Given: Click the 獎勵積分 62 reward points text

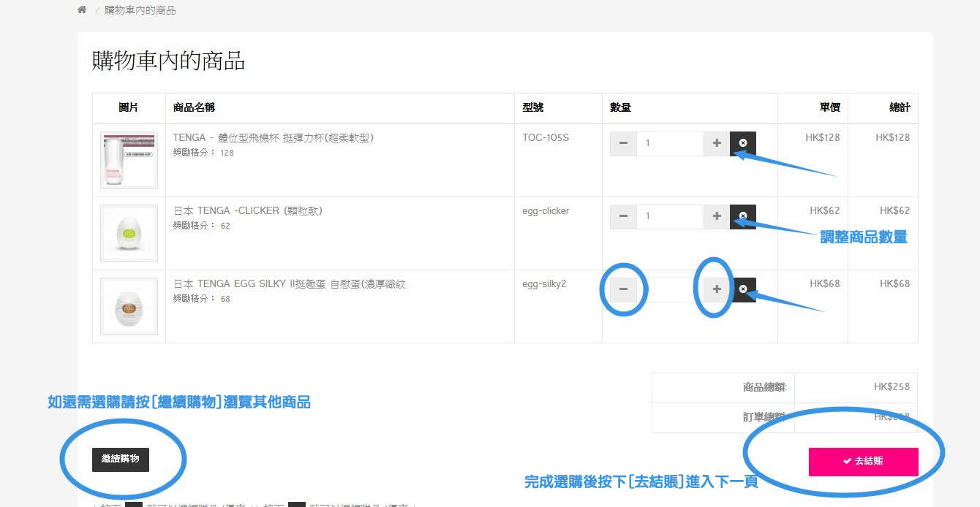Looking at the screenshot, I should pos(202,226).
